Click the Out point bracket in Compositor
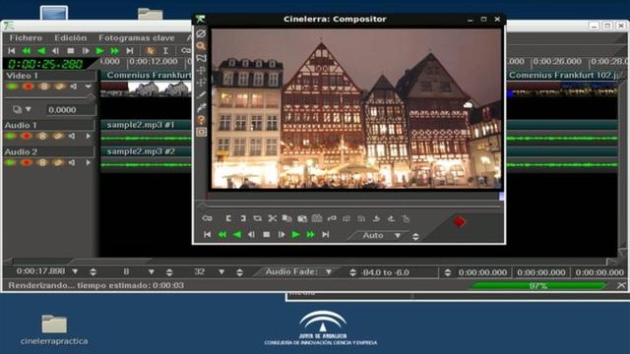The height and width of the screenshot is (354, 630). point(243,218)
